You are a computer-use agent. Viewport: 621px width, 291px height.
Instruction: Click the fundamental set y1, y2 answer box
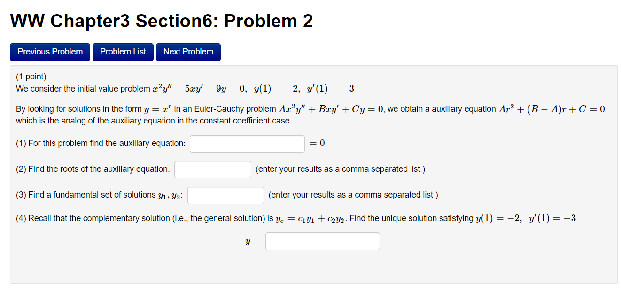(x=225, y=195)
